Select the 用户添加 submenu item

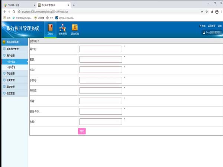pos(12,61)
